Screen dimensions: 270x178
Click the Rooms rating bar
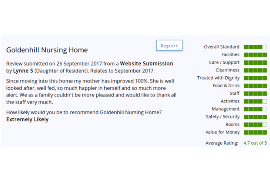255,125
